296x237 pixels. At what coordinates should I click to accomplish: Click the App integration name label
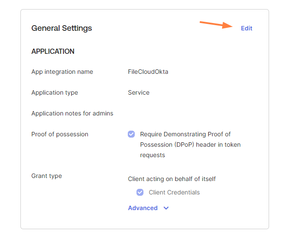coord(62,72)
